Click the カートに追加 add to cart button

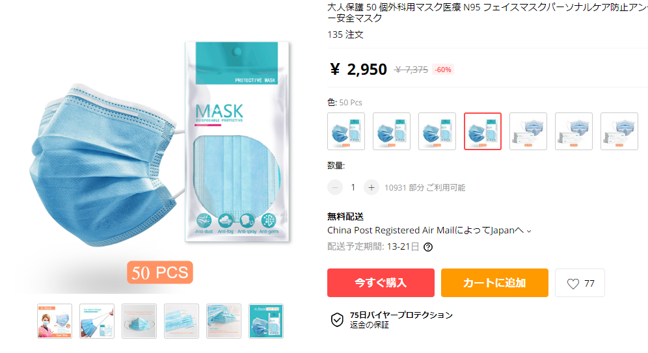[494, 283]
